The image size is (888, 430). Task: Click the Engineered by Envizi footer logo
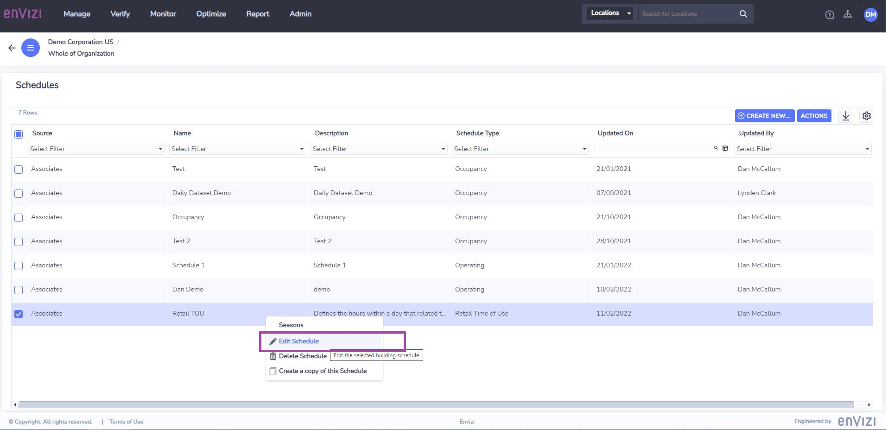point(856,421)
